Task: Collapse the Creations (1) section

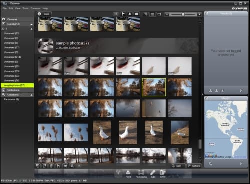Action: (31, 95)
